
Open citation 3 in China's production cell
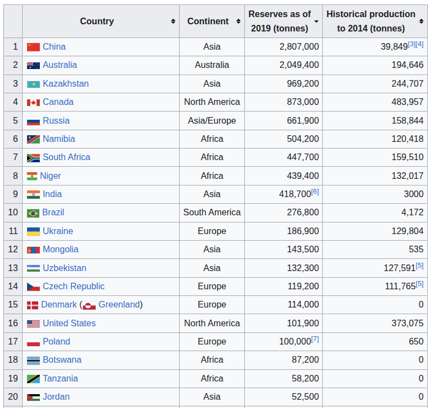click(x=412, y=44)
